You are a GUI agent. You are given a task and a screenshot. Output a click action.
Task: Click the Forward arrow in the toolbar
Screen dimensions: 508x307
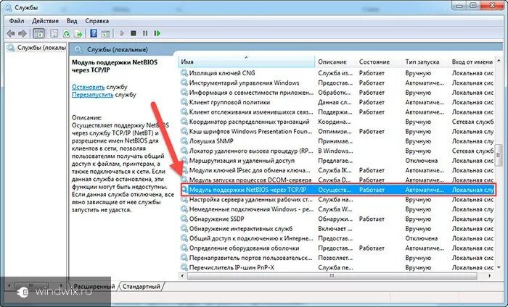pyautogui.click(x=22, y=33)
